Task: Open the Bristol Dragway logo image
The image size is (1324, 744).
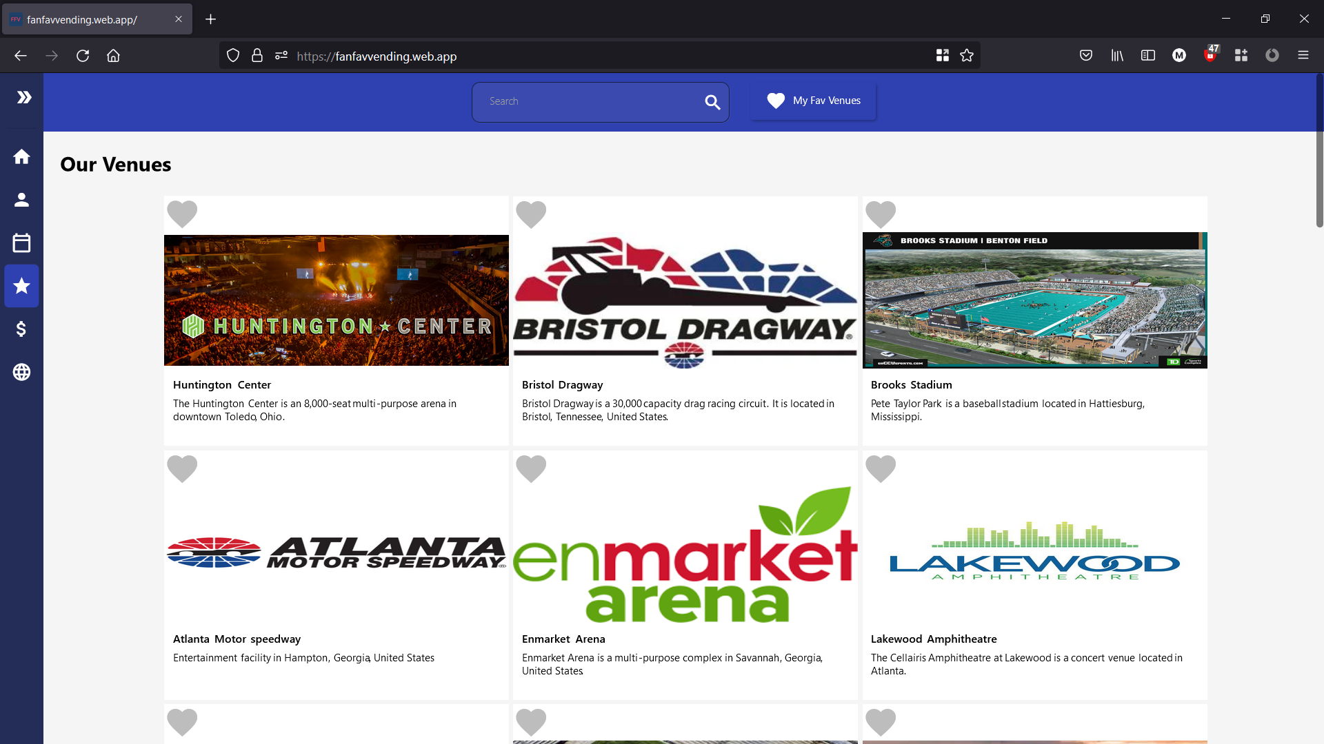Action: [685, 302]
